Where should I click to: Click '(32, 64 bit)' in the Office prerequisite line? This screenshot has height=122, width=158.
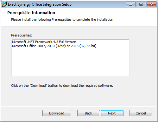[88, 46]
